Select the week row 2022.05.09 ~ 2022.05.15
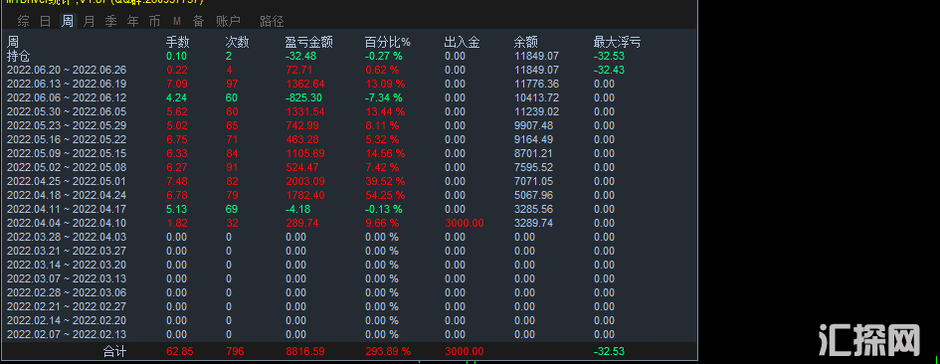Screen dimensions: 940x364 coord(67,153)
